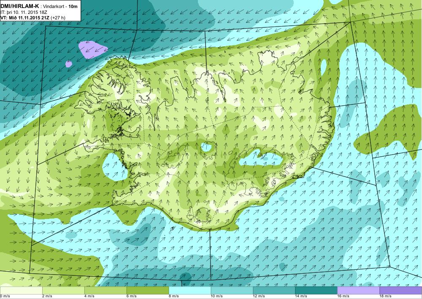Click the legend swatch between 12 and 14 m/s
The width and height of the screenshot is (422, 299).
point(274,291)
